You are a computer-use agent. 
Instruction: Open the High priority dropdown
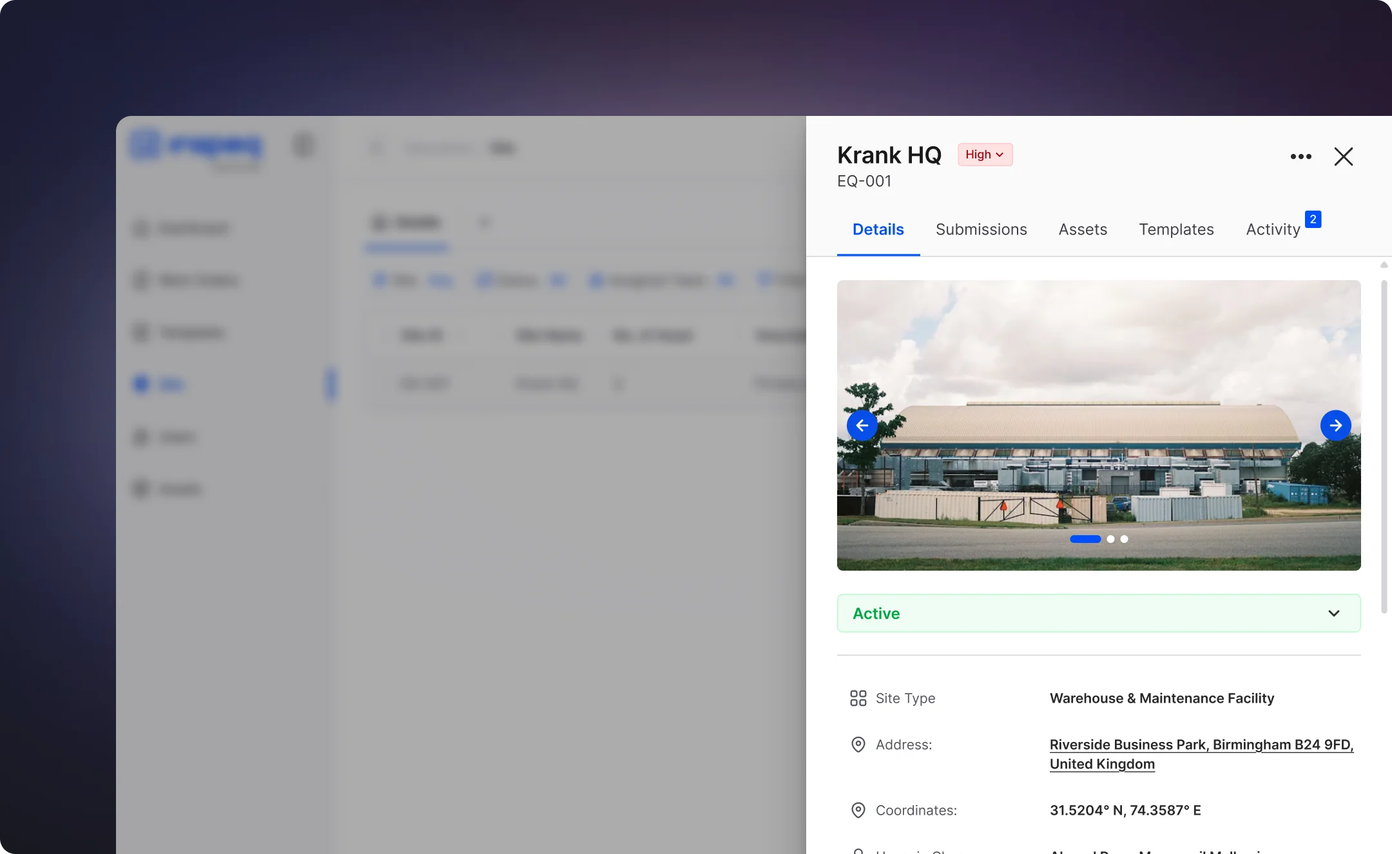pos(985,155)
